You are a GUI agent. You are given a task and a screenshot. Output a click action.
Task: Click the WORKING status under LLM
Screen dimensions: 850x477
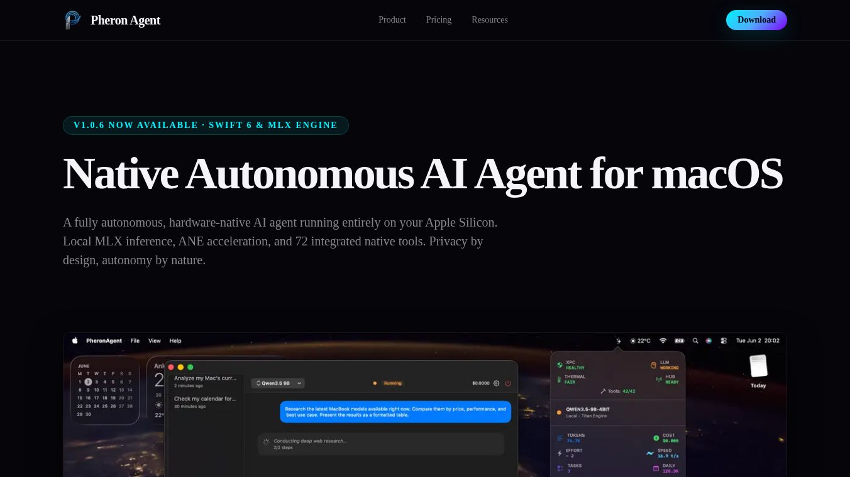coord(670,368)
